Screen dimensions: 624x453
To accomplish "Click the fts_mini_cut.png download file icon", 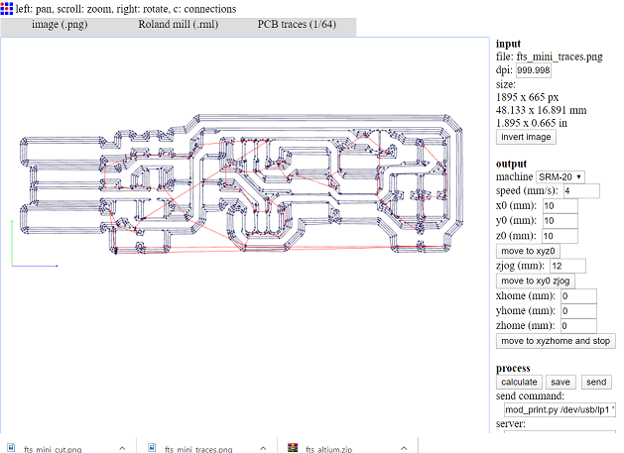I will [x=11, y=448].
